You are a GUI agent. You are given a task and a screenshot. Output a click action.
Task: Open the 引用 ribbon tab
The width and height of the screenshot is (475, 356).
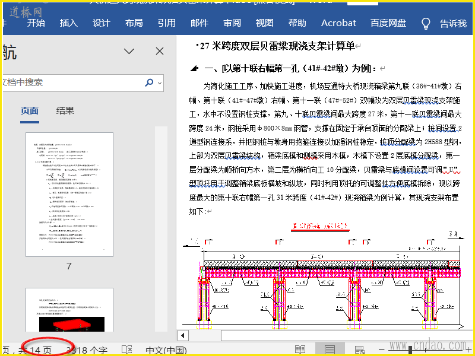167,23
